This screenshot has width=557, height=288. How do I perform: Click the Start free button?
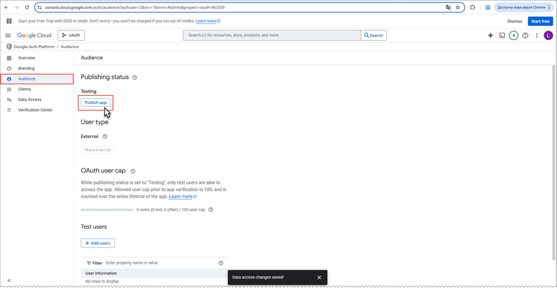pos(540,22)
